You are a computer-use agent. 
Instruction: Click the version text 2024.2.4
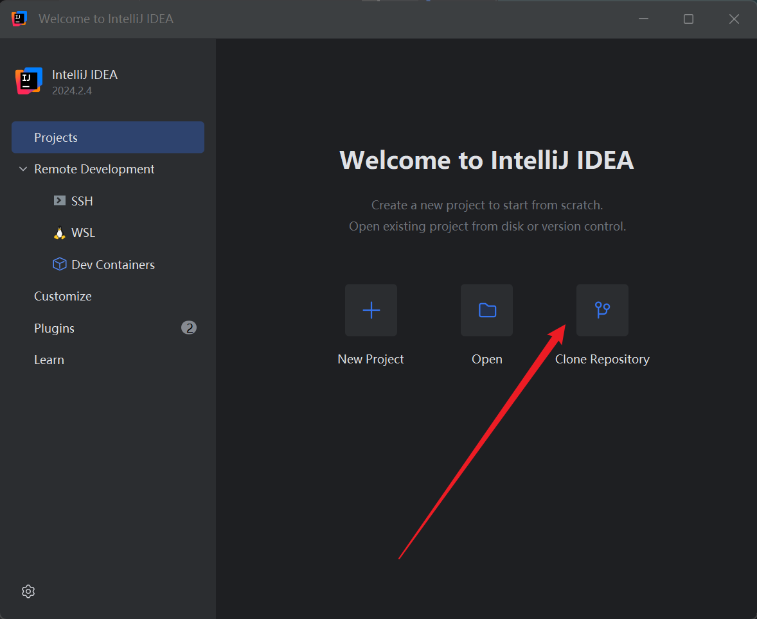[x=72, y=91]
